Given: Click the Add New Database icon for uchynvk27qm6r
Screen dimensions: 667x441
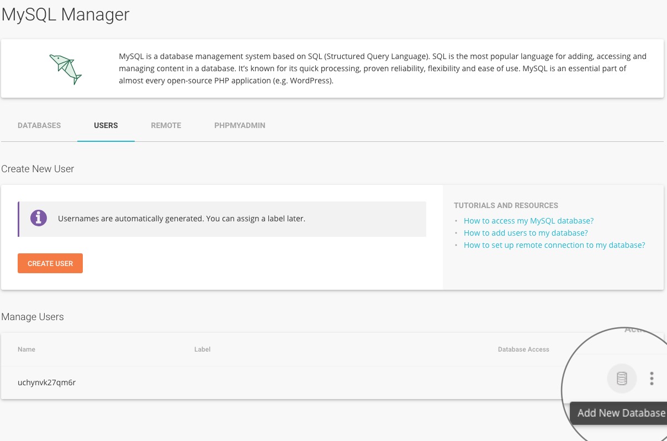Looking at the screenshot, I should point(622,379).
